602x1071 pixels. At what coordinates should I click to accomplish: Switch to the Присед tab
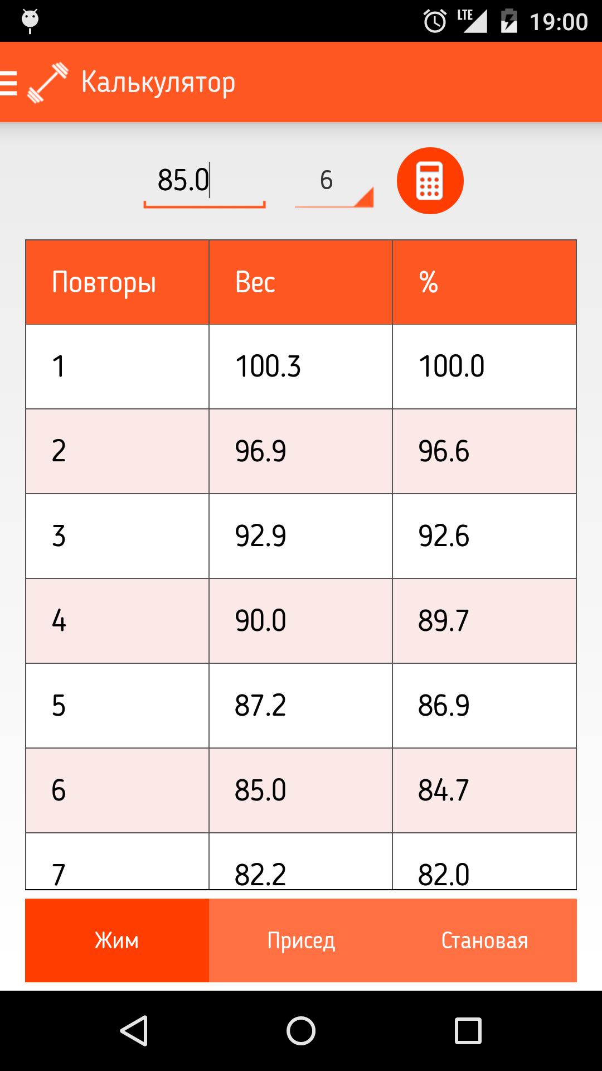[301, 940]
